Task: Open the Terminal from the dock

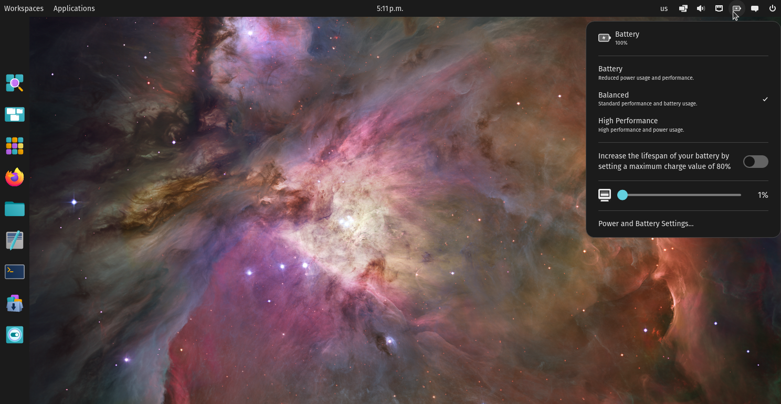Action: [15, 272]
